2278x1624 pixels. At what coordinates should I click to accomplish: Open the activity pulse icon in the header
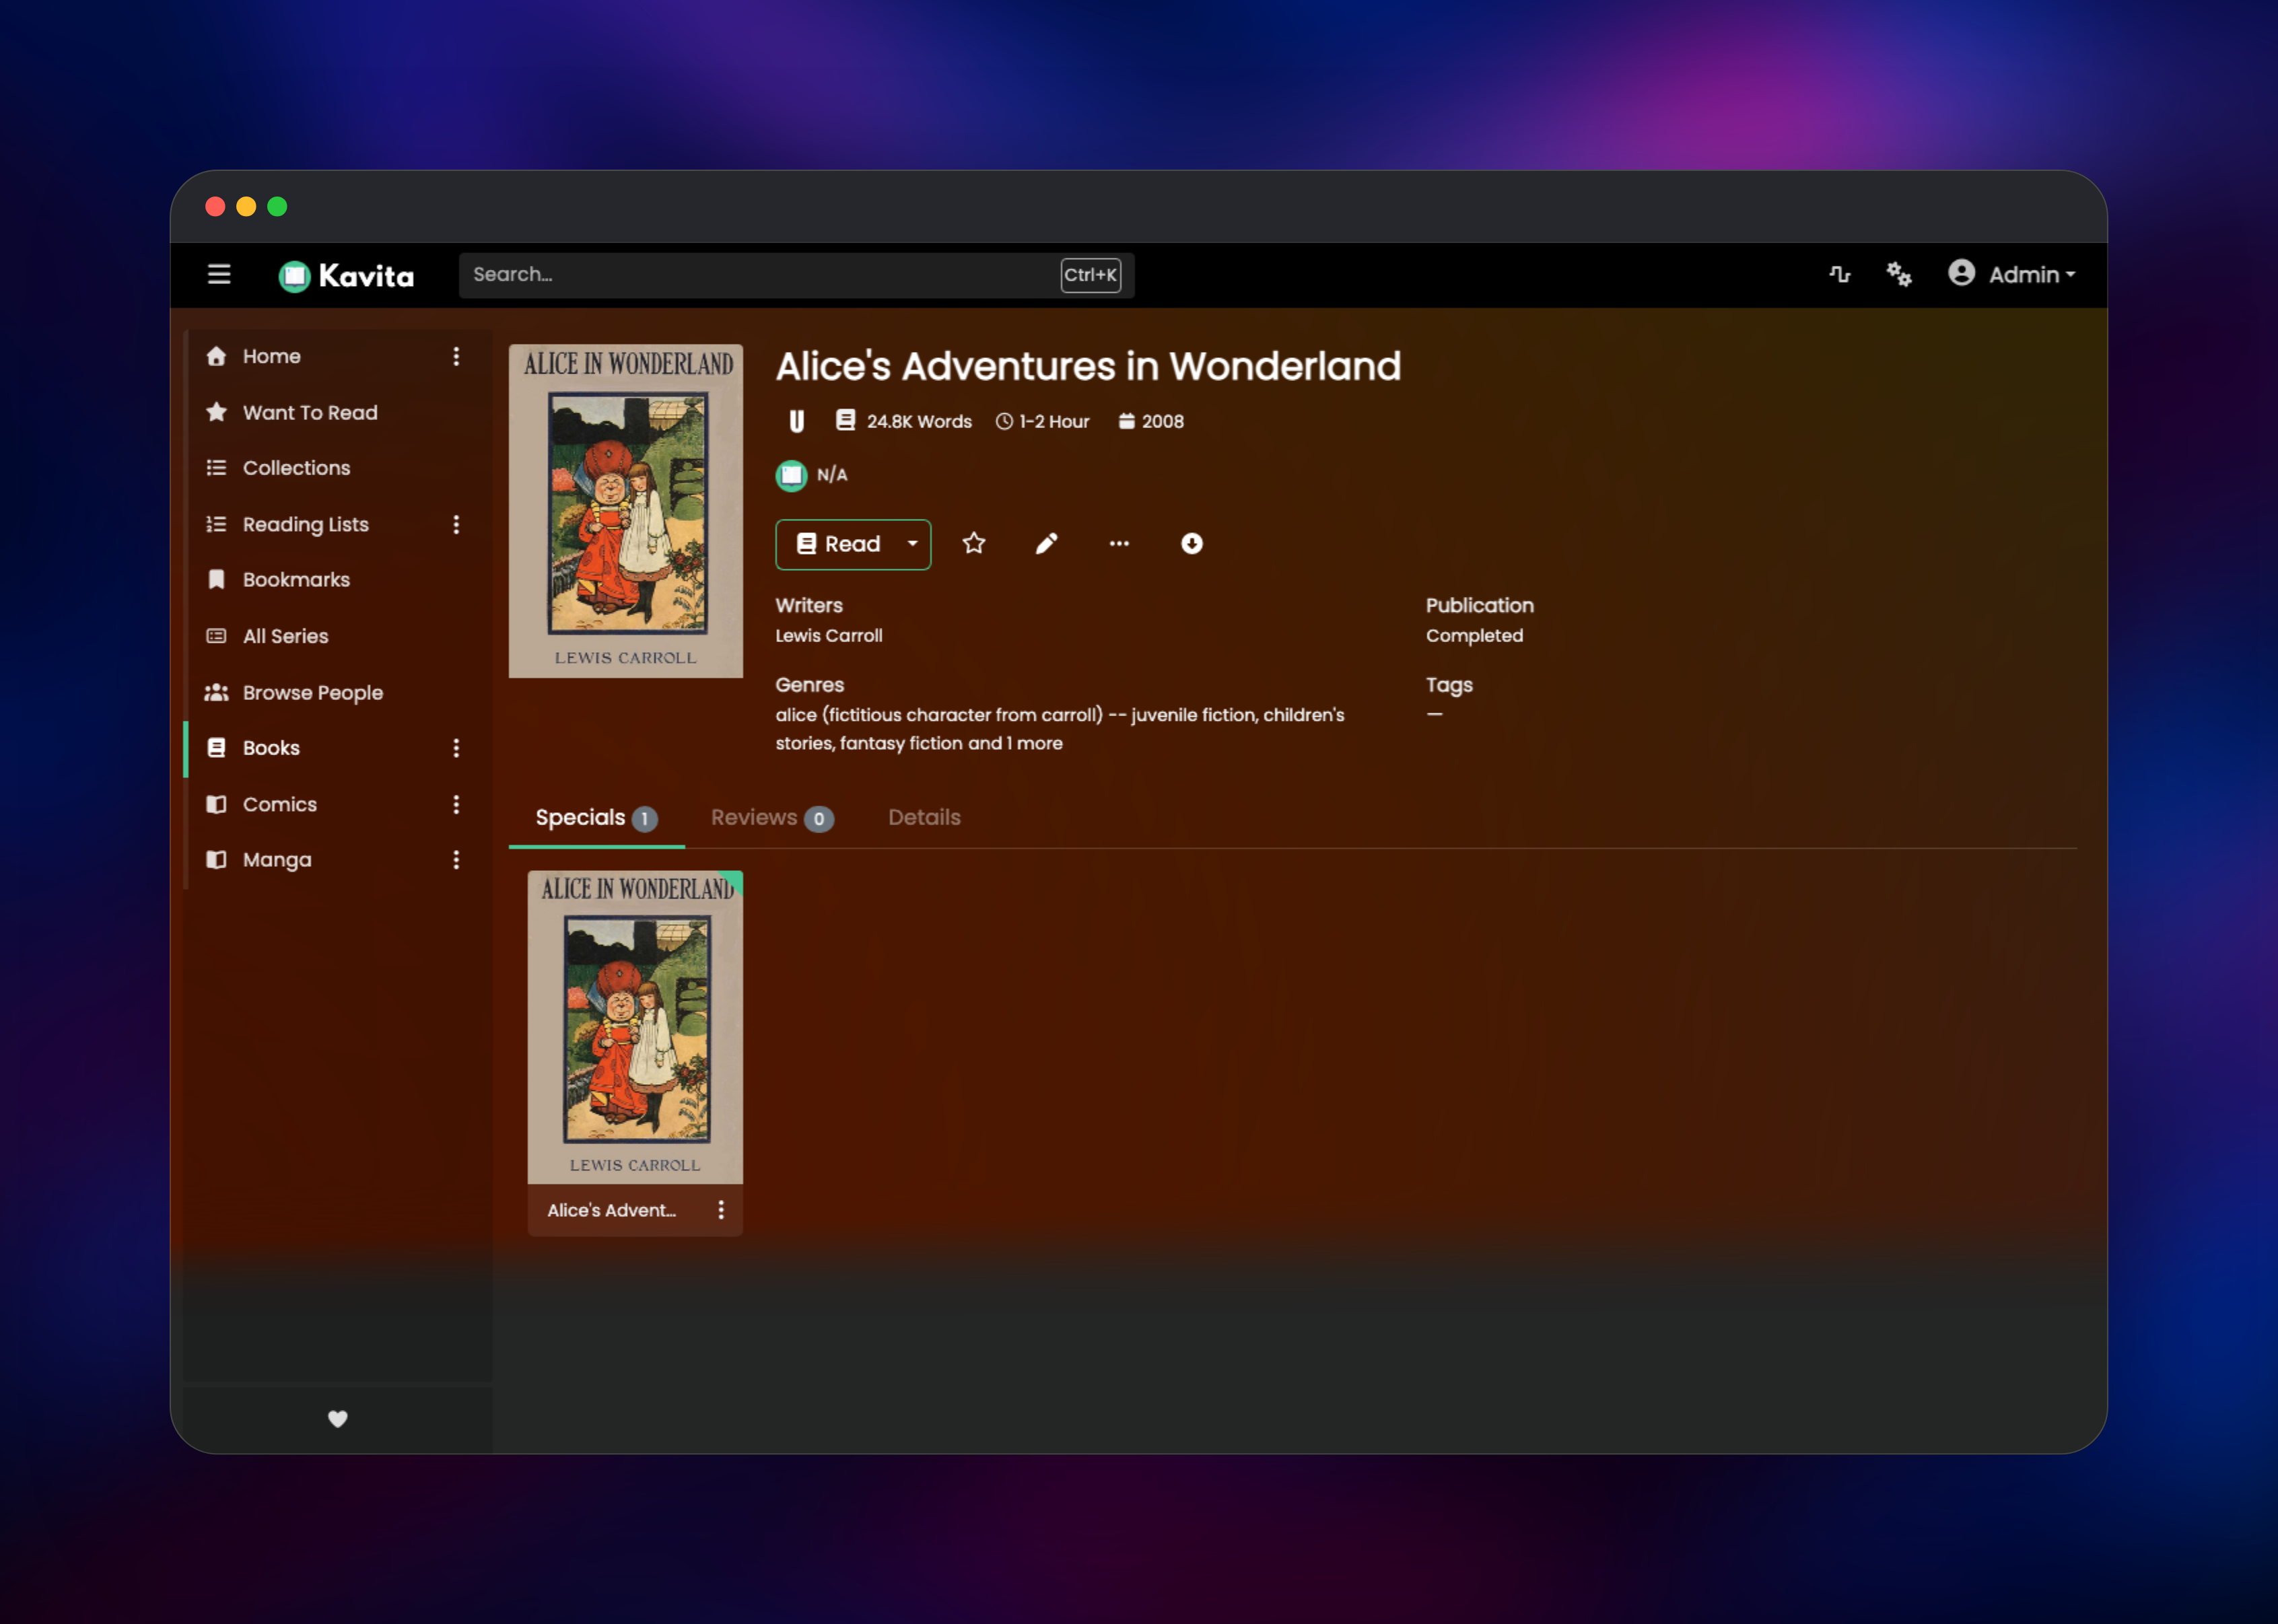(x=1839, y=274)
